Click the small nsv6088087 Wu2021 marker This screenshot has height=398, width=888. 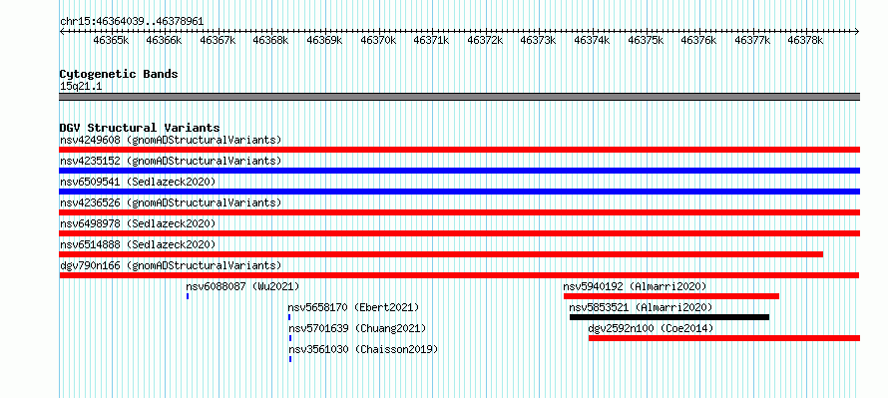coord(188,296)
